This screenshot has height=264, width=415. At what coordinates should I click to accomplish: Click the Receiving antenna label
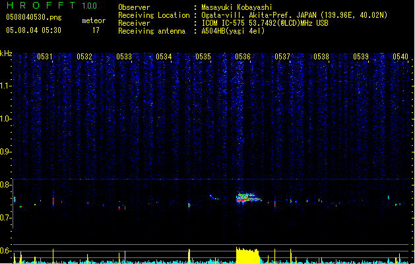pyautogui.click(x=152, y=31)
